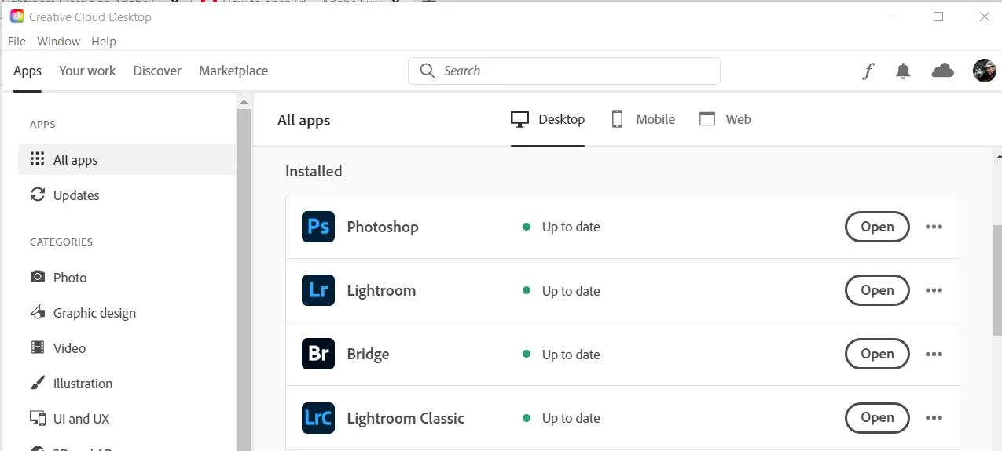Open Bridge with its Open button

[877, 354]
